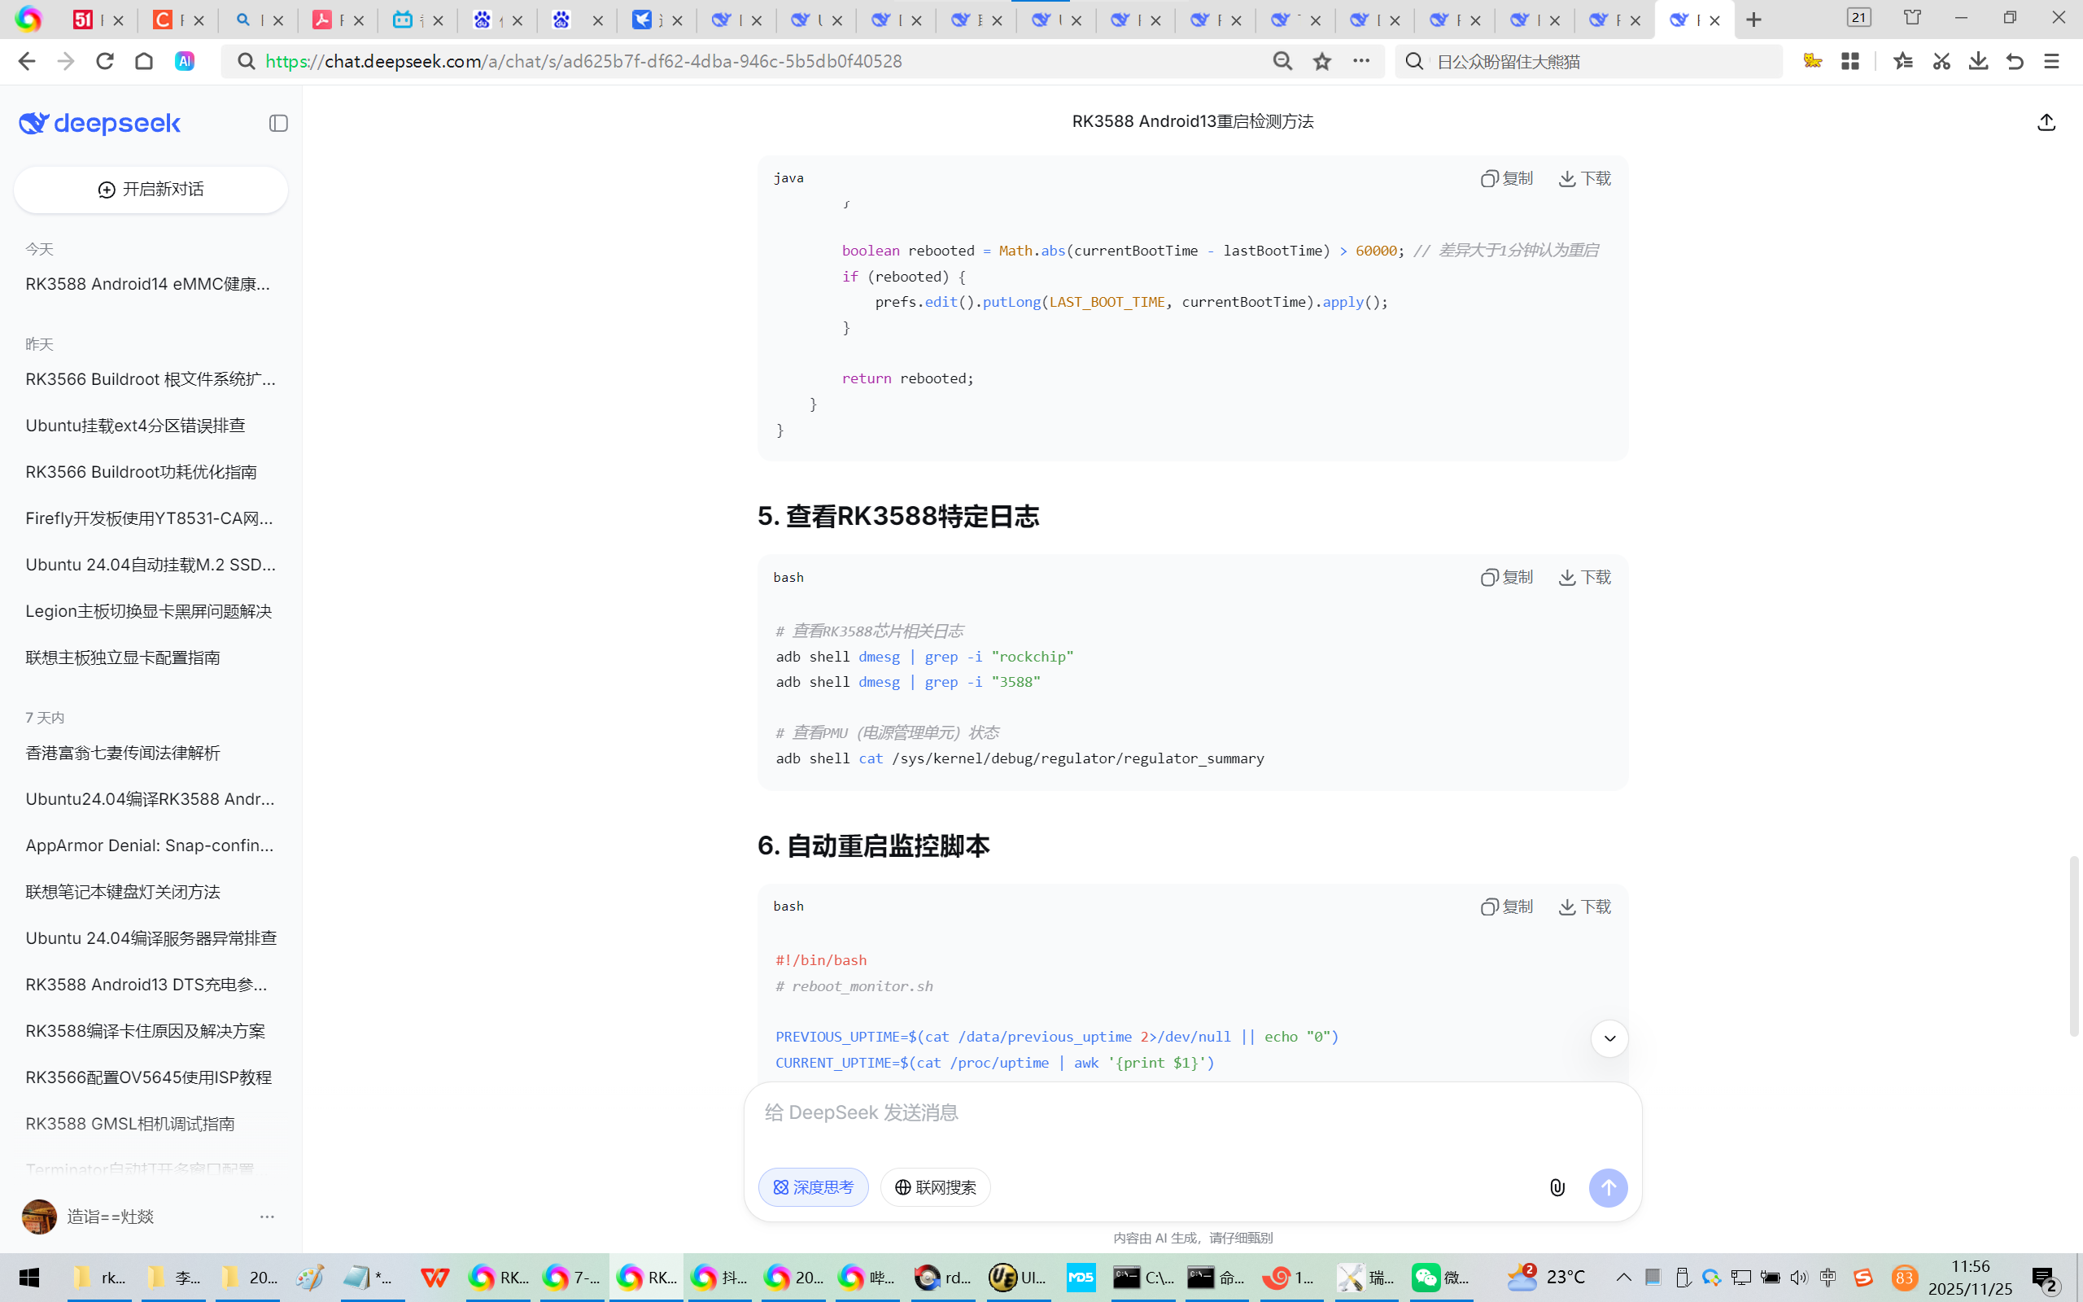This screenshot has width=2083, height=1302.
Task: Open the address bar more options ellipsis
Action: pyautogui.click(x=1360, y=61)
